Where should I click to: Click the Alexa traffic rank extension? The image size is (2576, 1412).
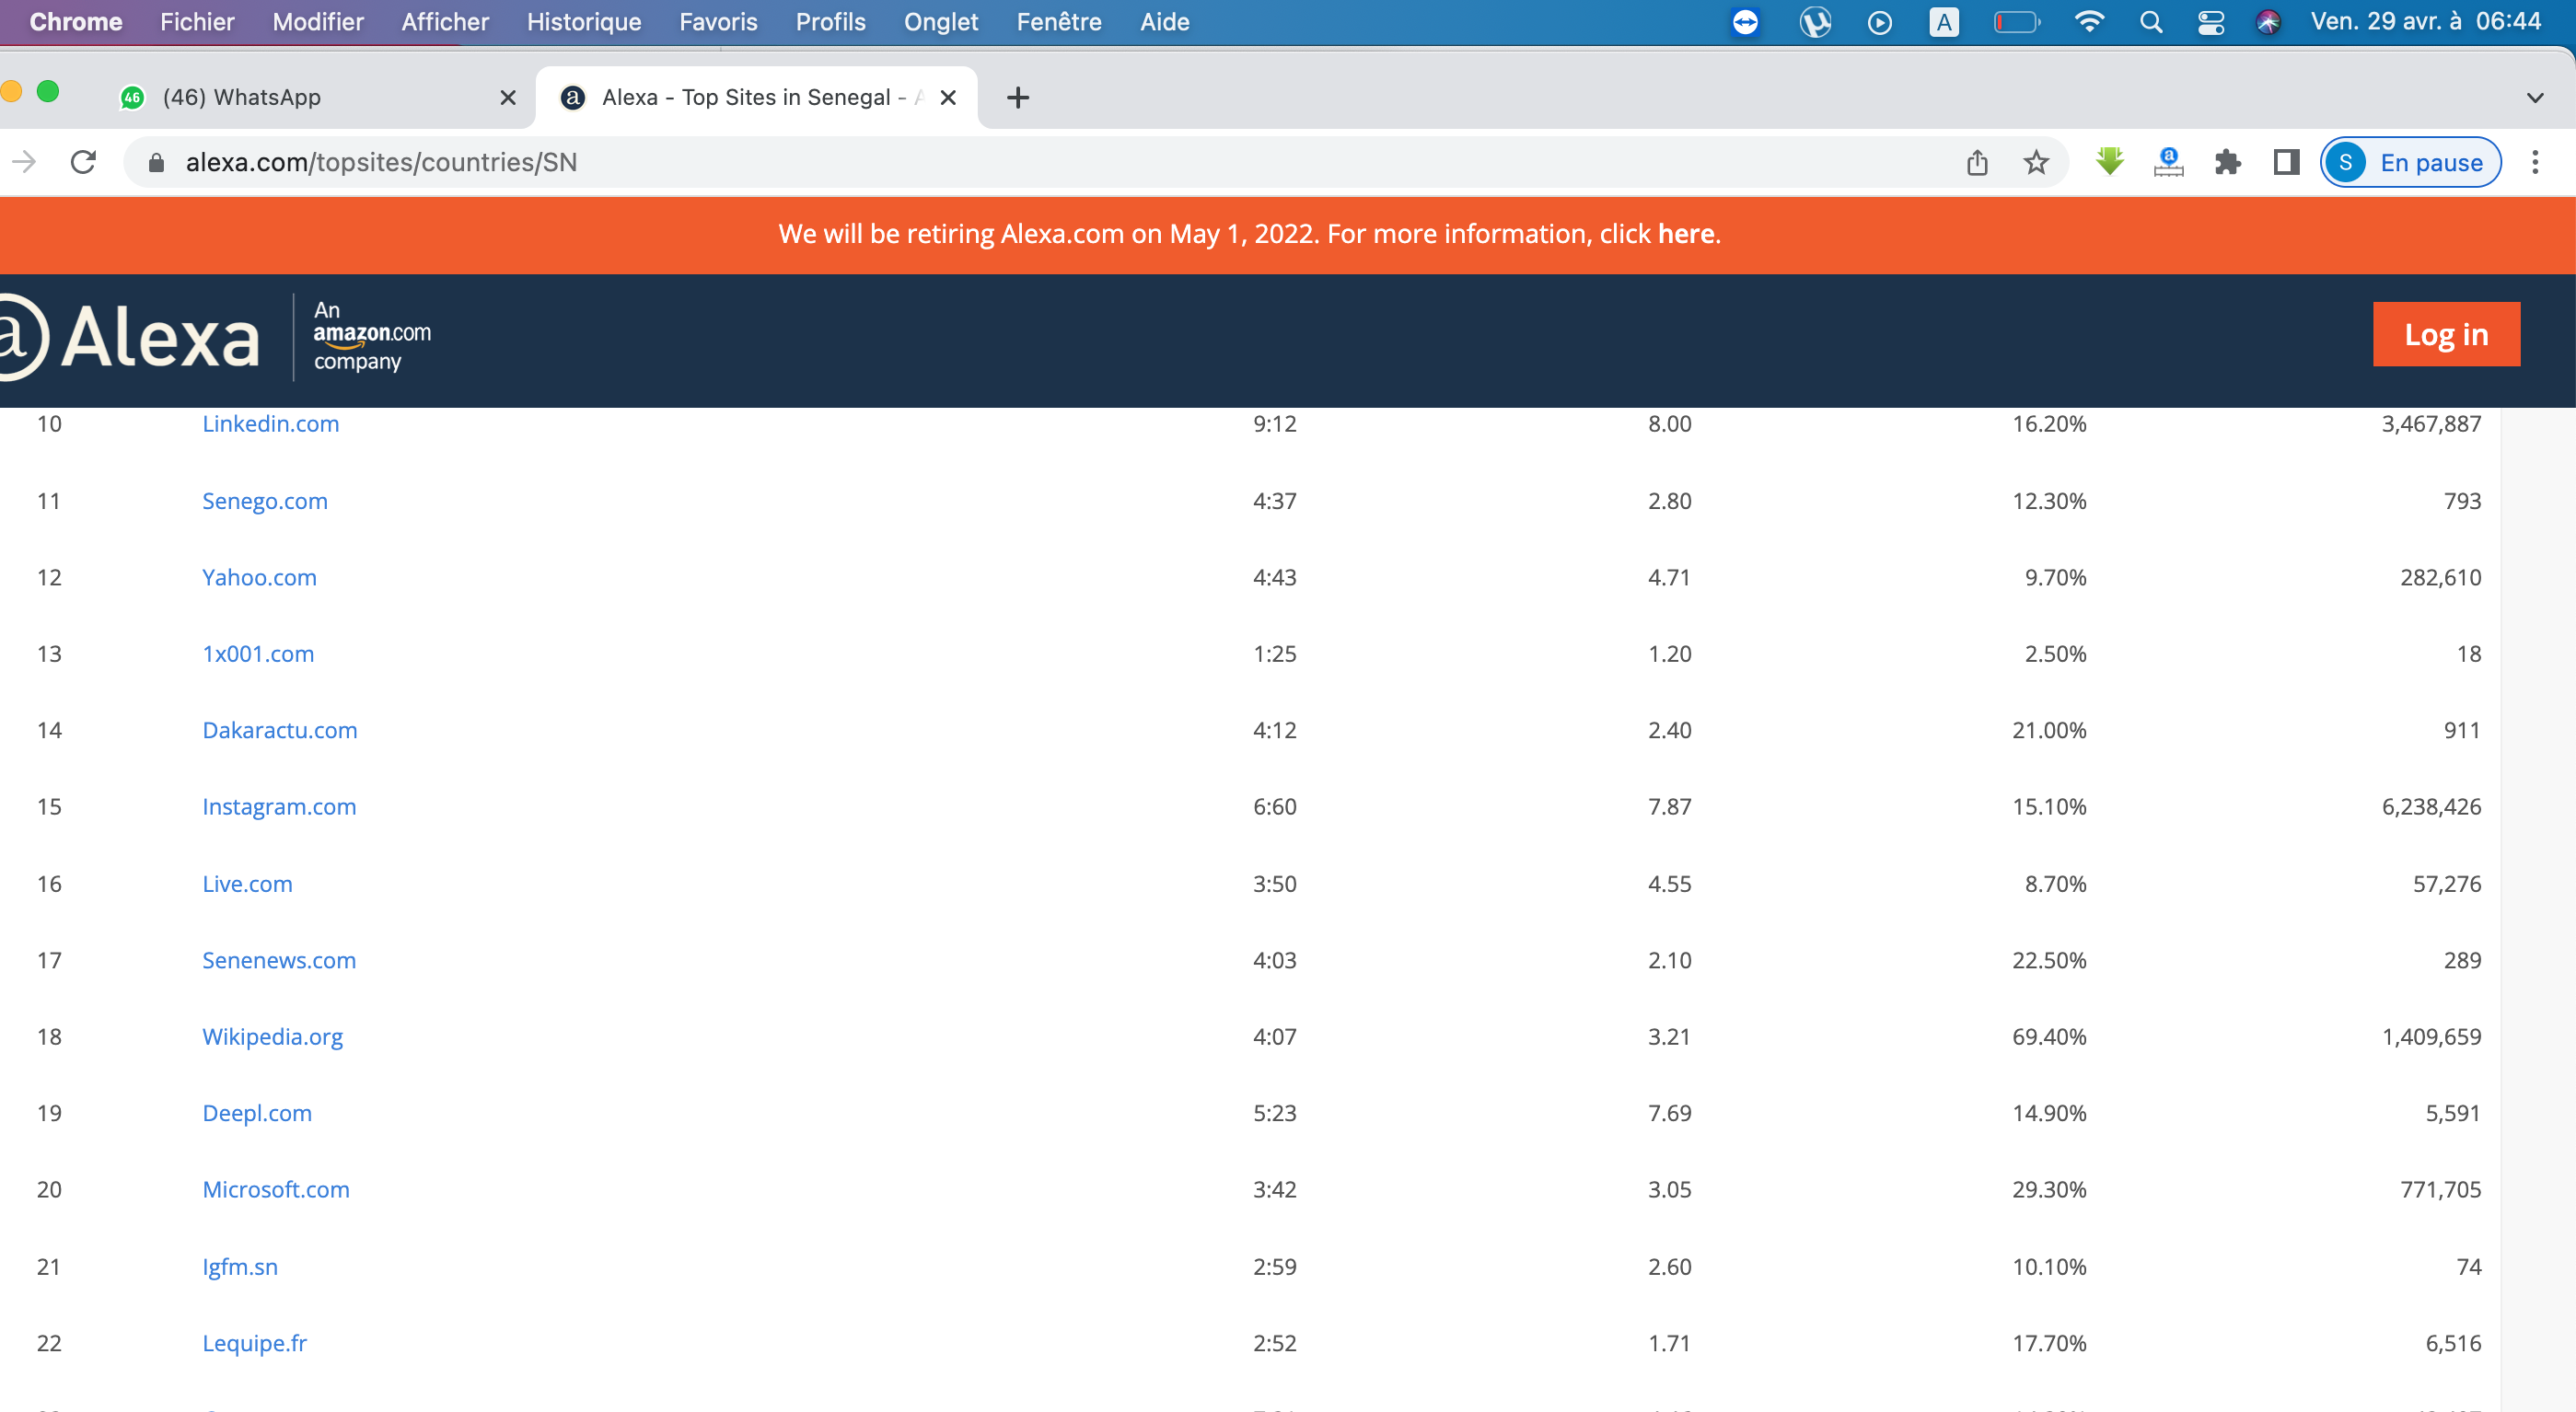pyautogui.click(x=2168, y=162)
